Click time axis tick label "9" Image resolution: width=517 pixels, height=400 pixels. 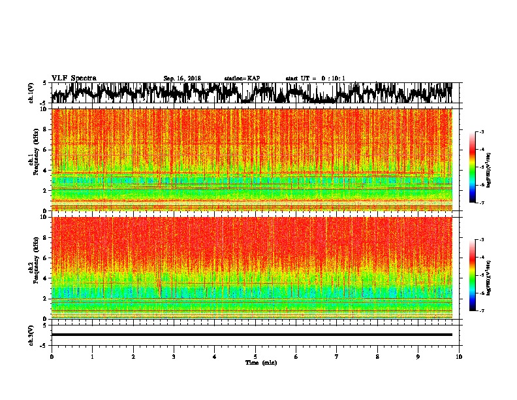(x=418, y=357)
